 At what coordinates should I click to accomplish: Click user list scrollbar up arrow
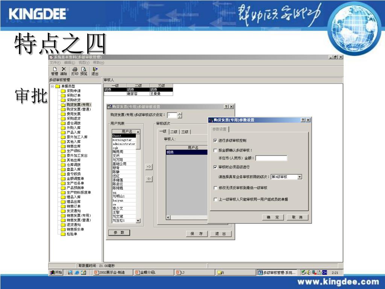[x=138, y=132]
